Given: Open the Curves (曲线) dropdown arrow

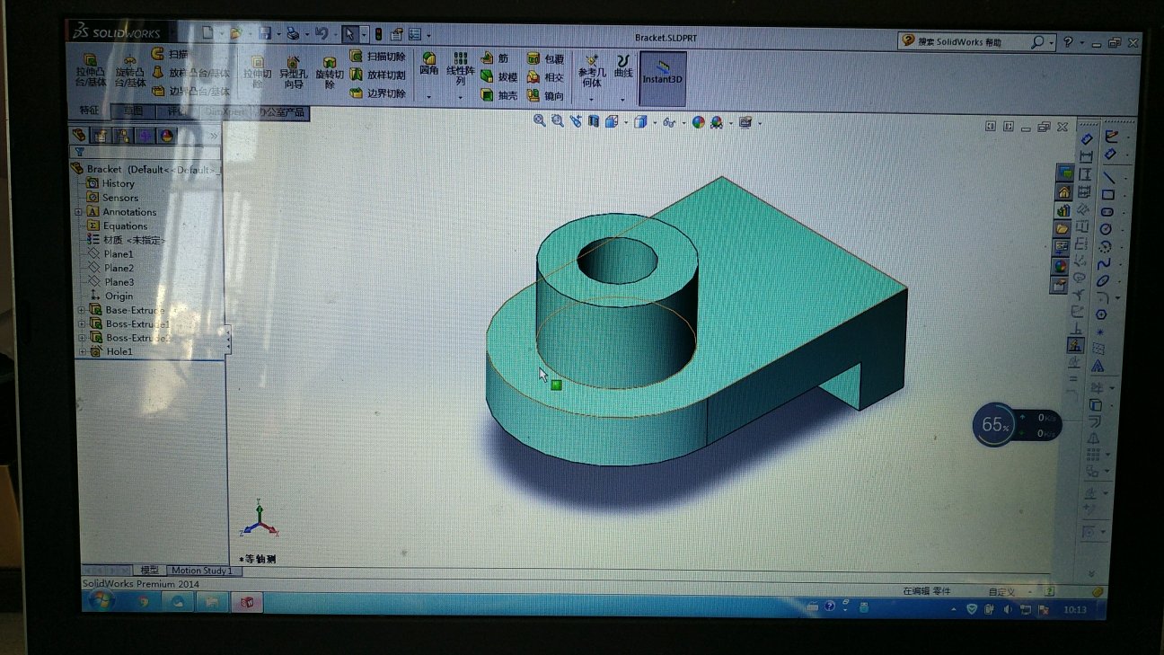Looking at the screenshot, I should 623,98.
